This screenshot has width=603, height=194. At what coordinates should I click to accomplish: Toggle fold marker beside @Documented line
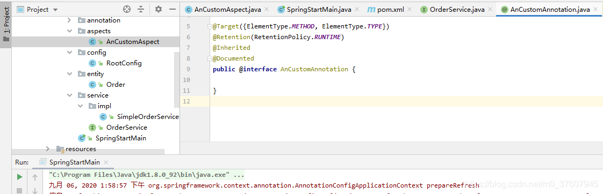coord(210,58)
